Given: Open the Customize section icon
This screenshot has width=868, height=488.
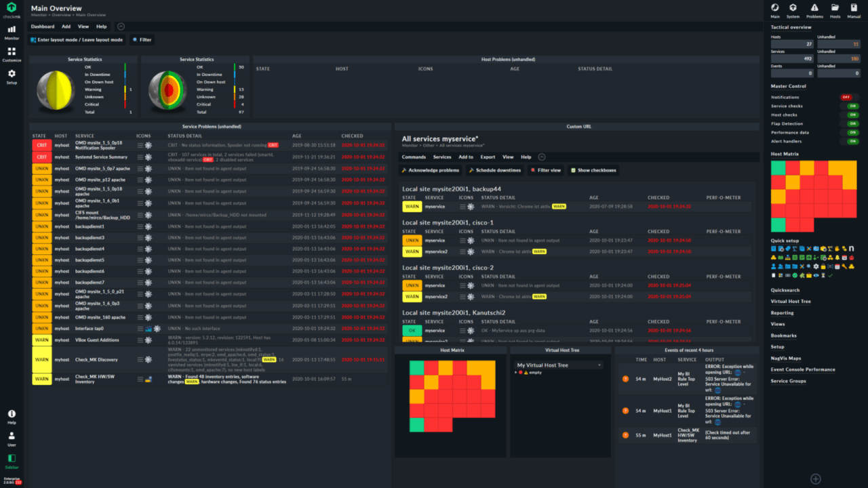Looking at the screenshot, I should 12,54.
